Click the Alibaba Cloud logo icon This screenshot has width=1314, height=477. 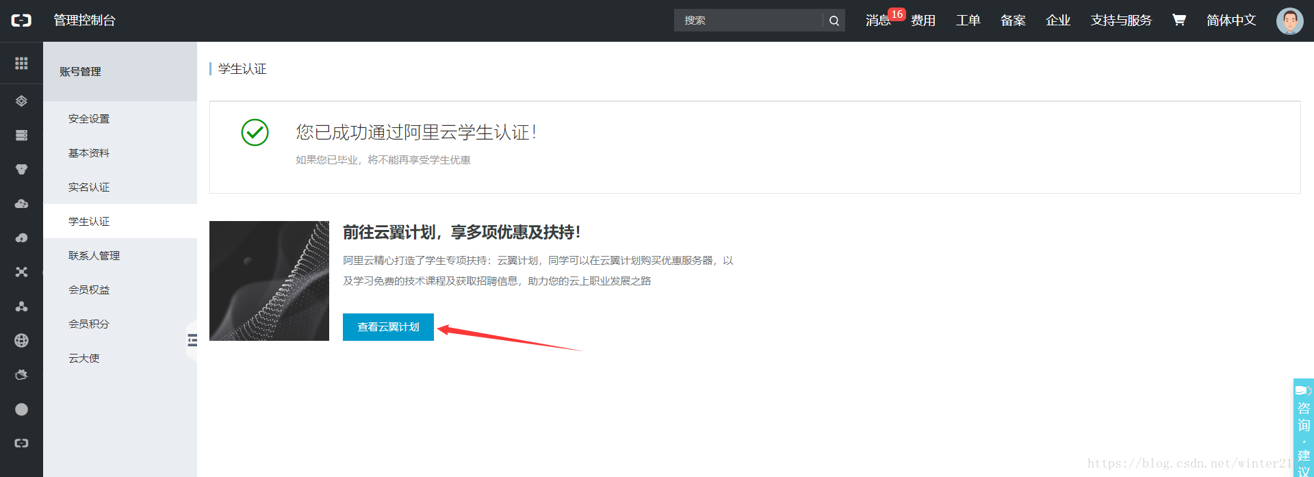21,21
